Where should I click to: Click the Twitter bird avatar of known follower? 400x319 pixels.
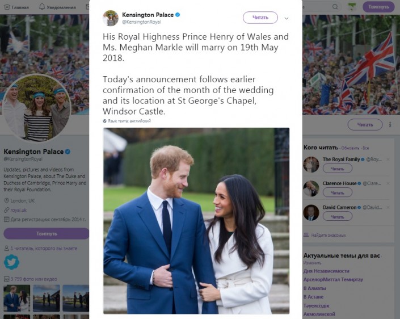(11, 262)
